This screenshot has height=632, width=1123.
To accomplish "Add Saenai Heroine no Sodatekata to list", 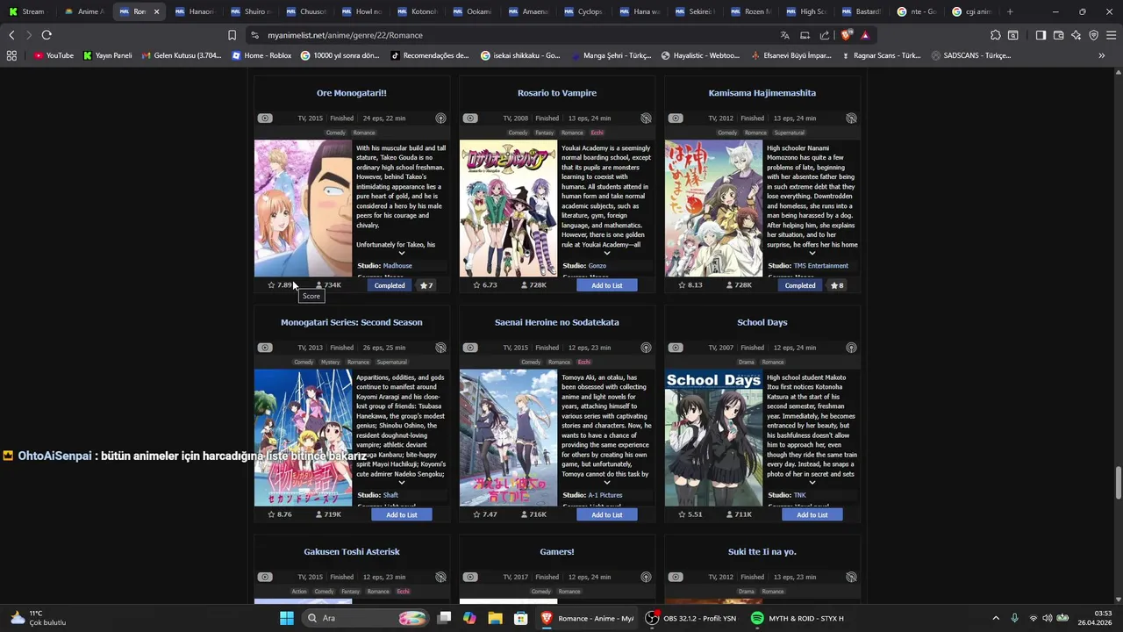I will pos(606,514).
